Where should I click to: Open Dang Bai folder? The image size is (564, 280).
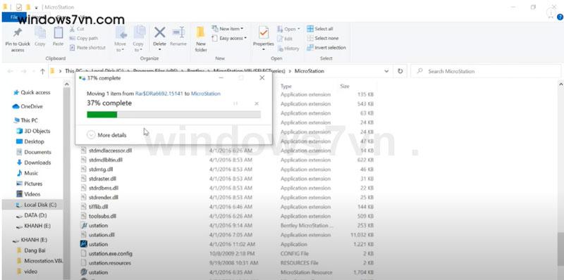click(x=31, y=250)
